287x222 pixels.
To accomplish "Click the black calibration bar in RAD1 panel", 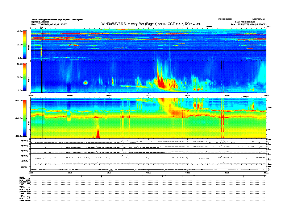I will [x=42, y=76].
